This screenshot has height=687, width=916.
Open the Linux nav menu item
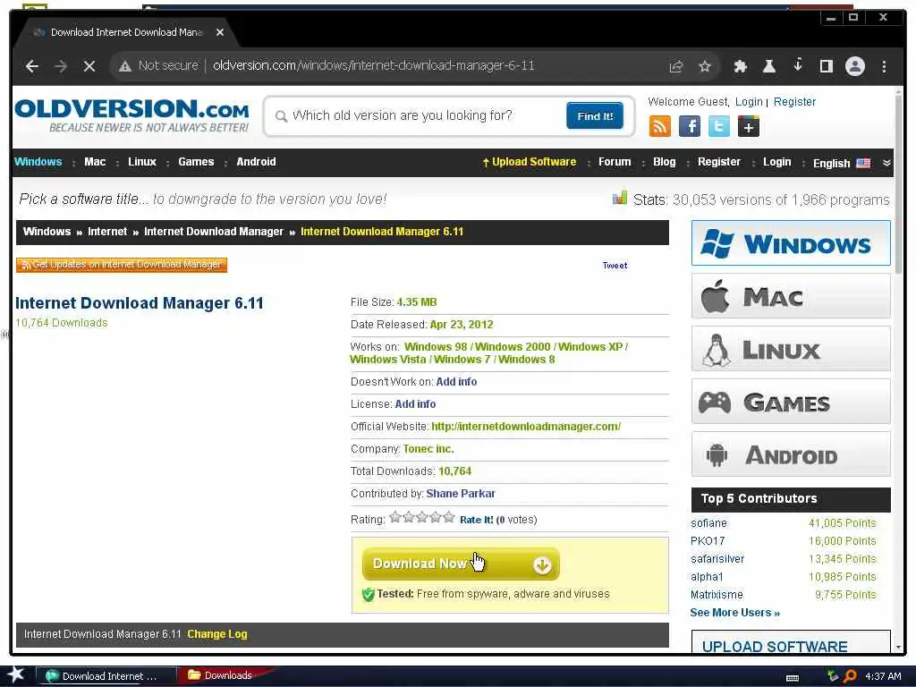click(142, 162)
